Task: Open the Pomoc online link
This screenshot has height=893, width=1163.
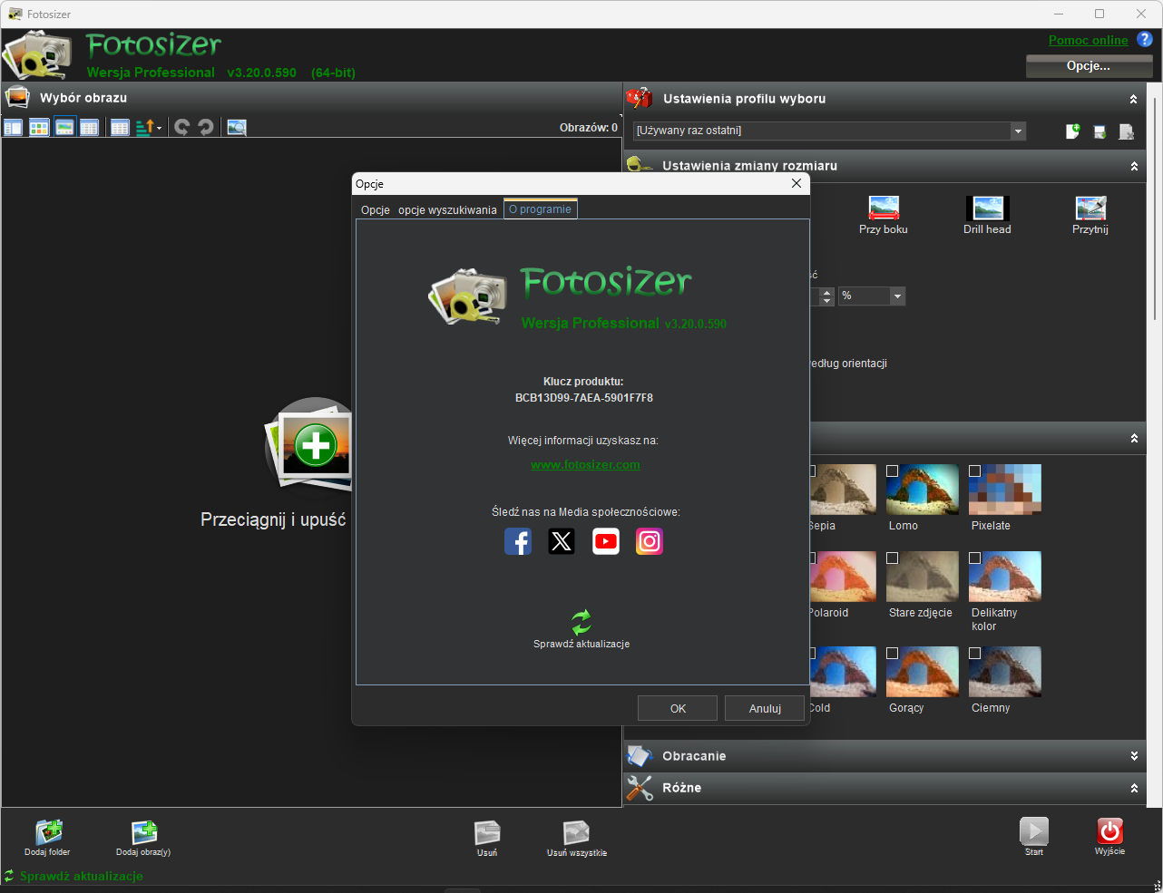Action: point(1089,40)
